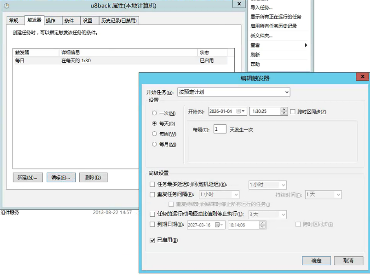Click the 每隔 days interval input field

pyautogui.click(x=220, y=129)
